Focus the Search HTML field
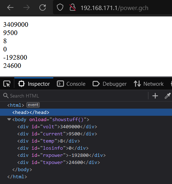The height and width of the screenshot is (184, 172). pos(75,96)
